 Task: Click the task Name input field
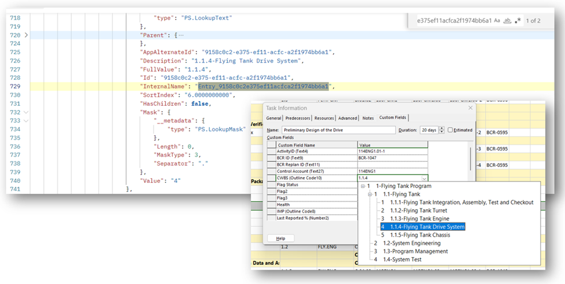coord(338,130)
